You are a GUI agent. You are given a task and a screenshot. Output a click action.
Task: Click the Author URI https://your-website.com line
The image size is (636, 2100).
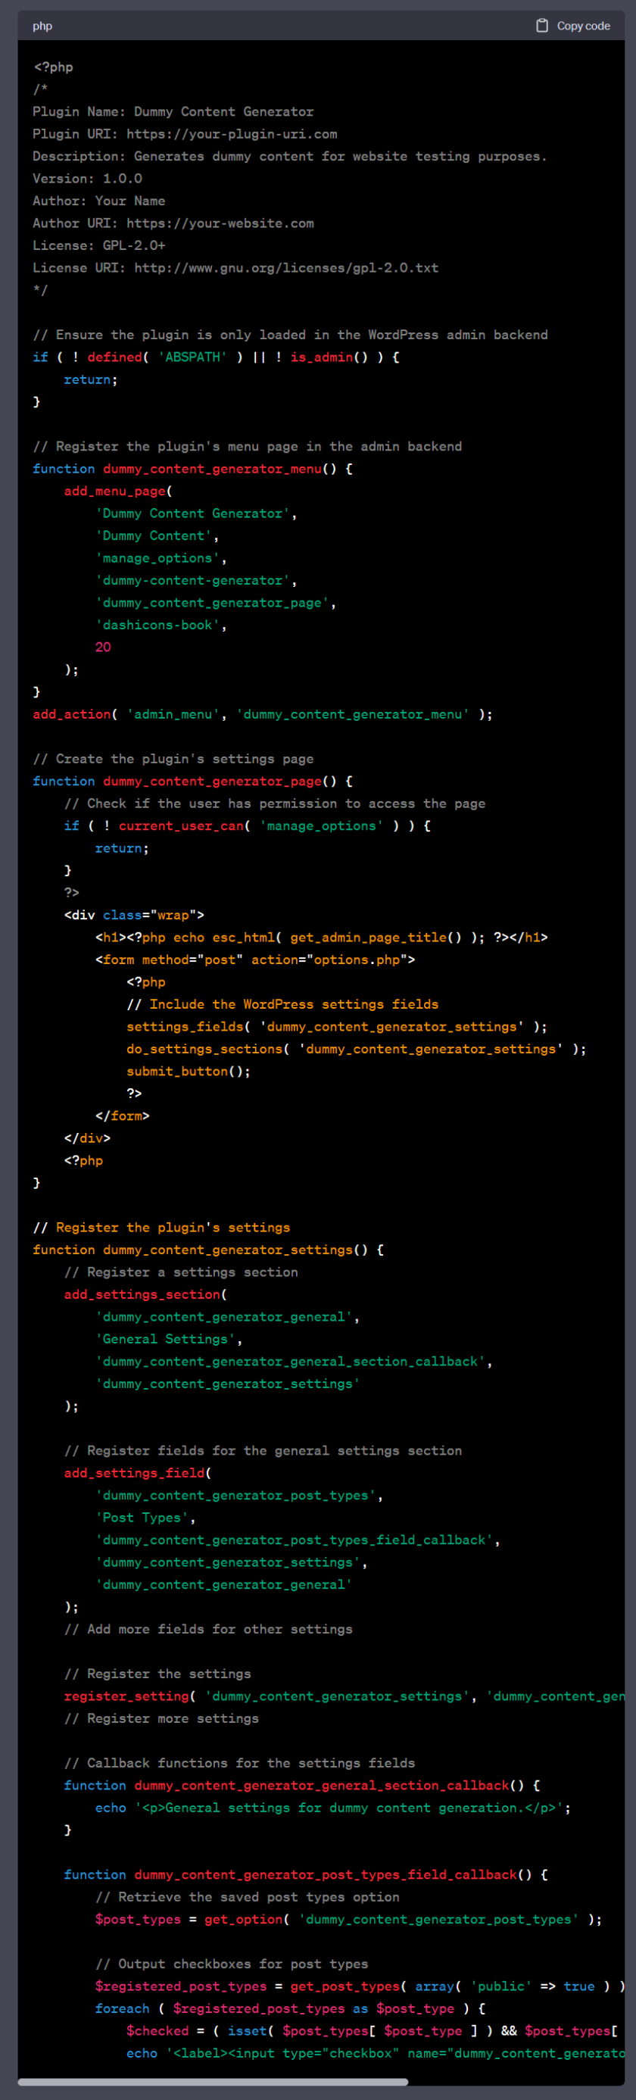pyautogui.click(x=173, y=223)
